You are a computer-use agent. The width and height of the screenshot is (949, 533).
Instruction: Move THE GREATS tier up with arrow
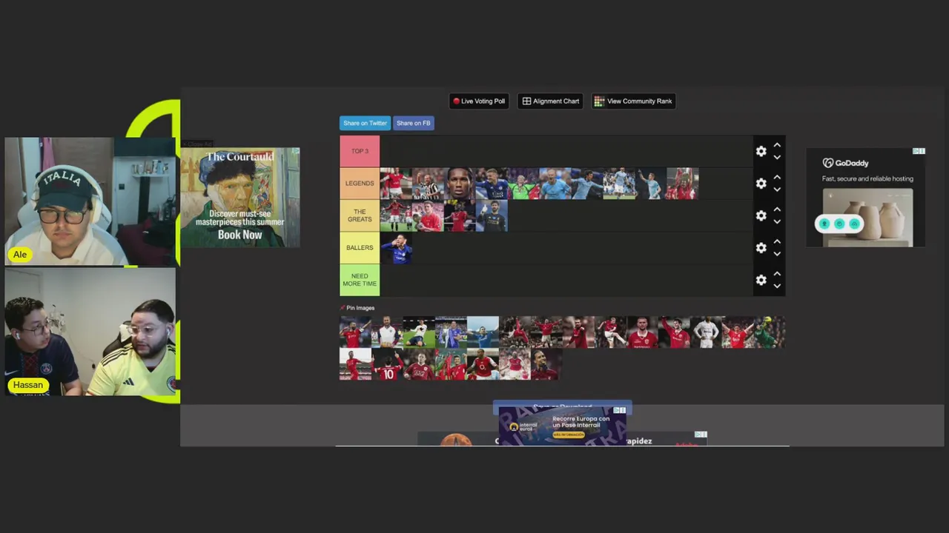(777, 209)
